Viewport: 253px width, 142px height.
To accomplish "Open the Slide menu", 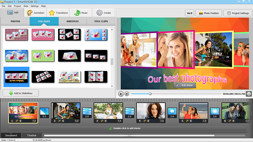I will tap(26, 6).
